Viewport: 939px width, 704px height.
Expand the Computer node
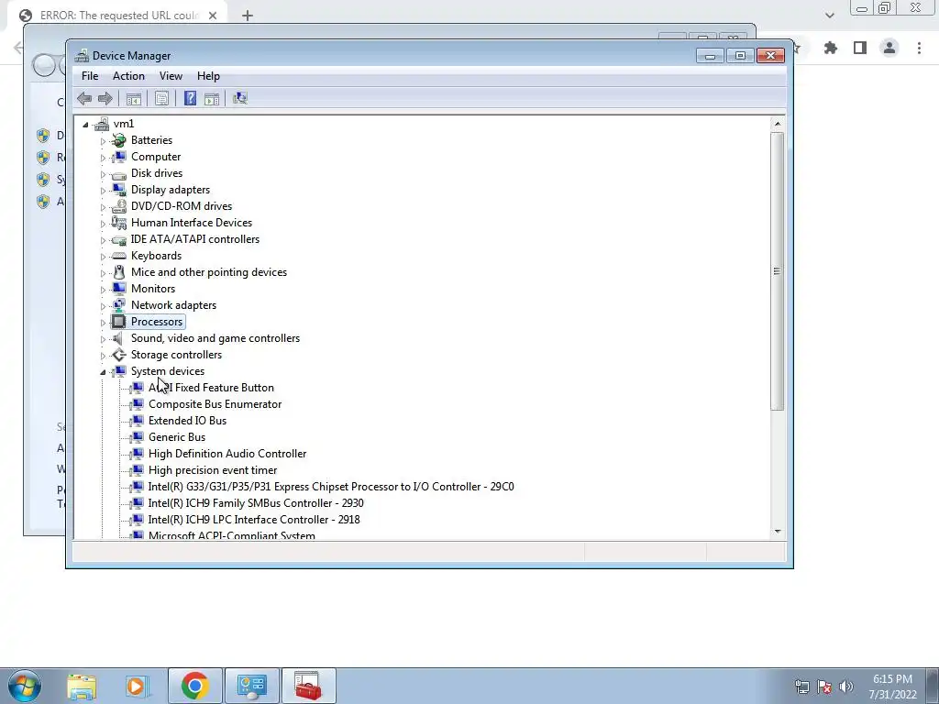pos(103,158)
